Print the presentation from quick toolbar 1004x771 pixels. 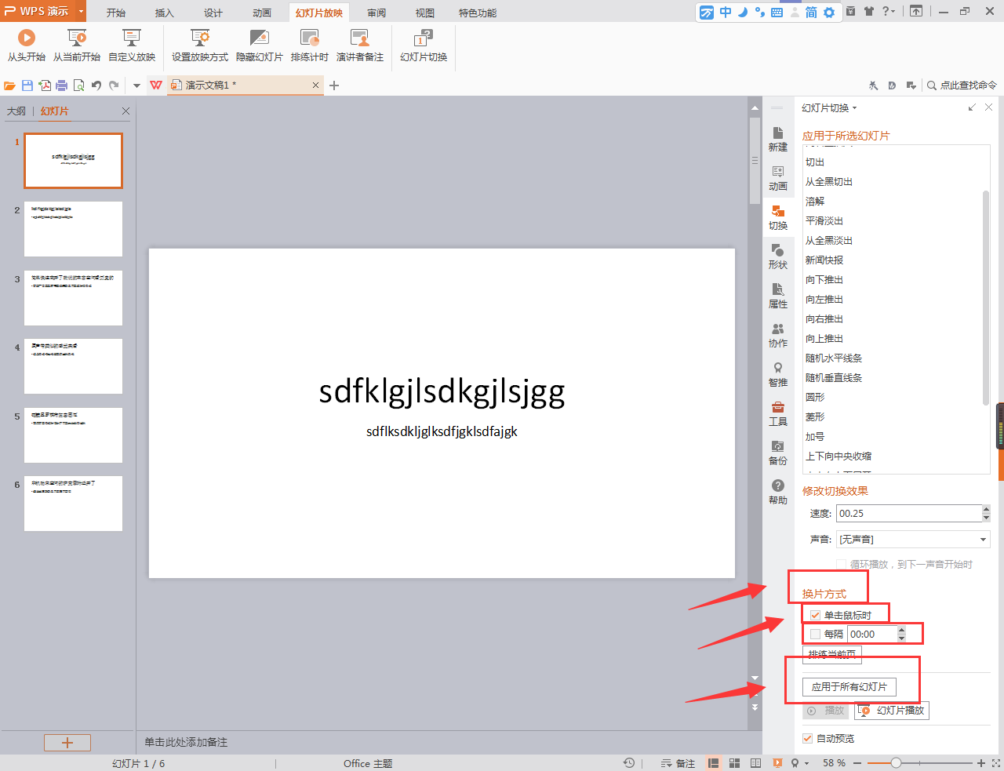click(x=61, y=85)
